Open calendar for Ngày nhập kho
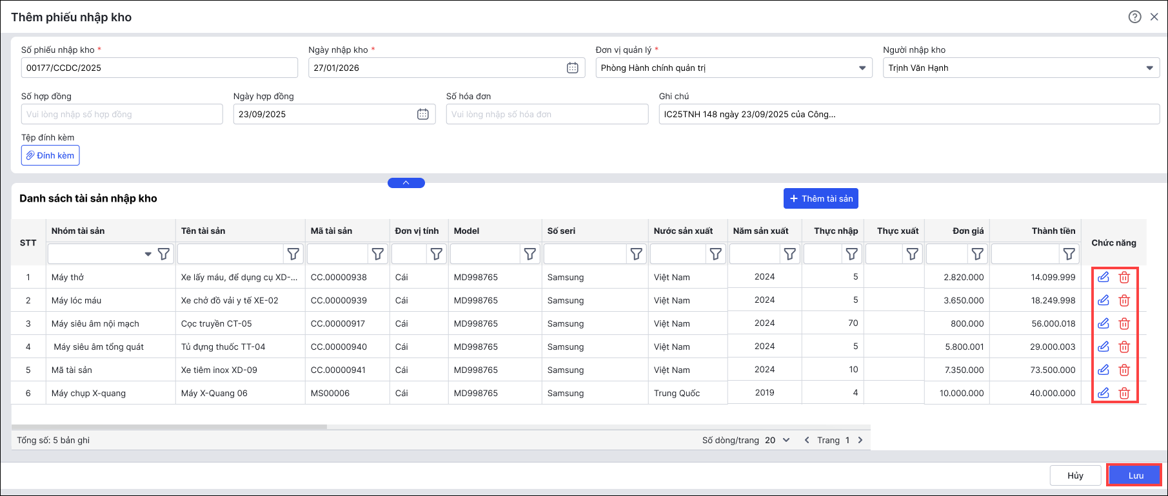The height and width of the screenshot is (496, 1168). [x=572, y=68]
